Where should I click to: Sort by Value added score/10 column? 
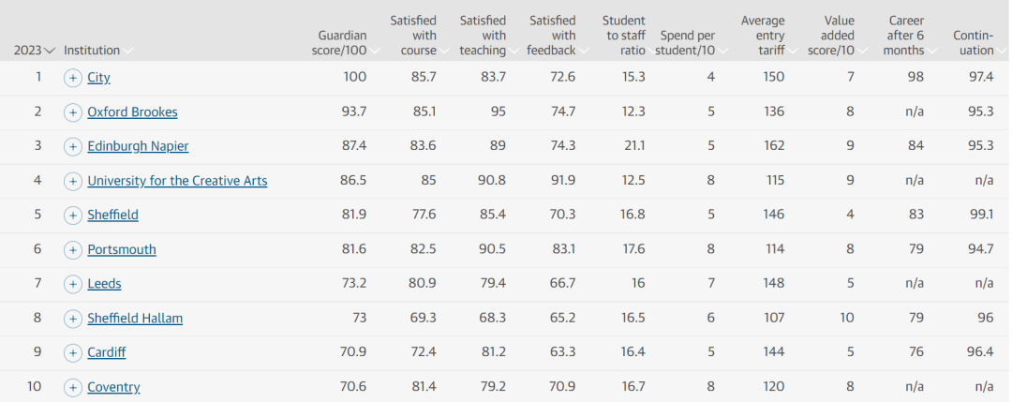pyautogui.click(x=832, y=36)
